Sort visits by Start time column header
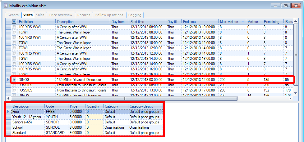The width and height of the screenshot is (304, 142). [x=148, y=22]
